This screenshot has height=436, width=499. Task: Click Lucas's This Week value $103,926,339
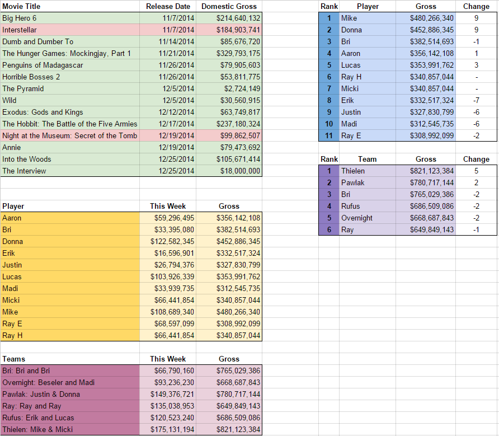click(168, 277)
